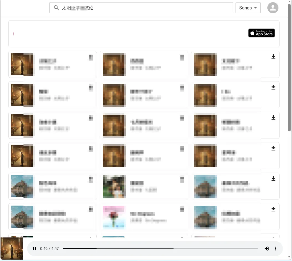Download the song in sixth row, third column
292x261 pixels.
273,209
